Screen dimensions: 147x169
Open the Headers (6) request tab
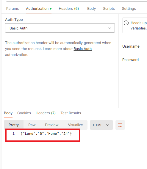(69, 9)
